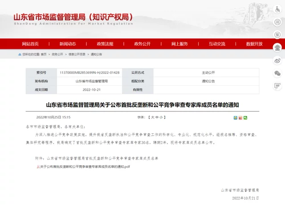Open 网上服务 in the navigation bar
Viewport: 285px width, 207px height.
click(x=179, y=44)
